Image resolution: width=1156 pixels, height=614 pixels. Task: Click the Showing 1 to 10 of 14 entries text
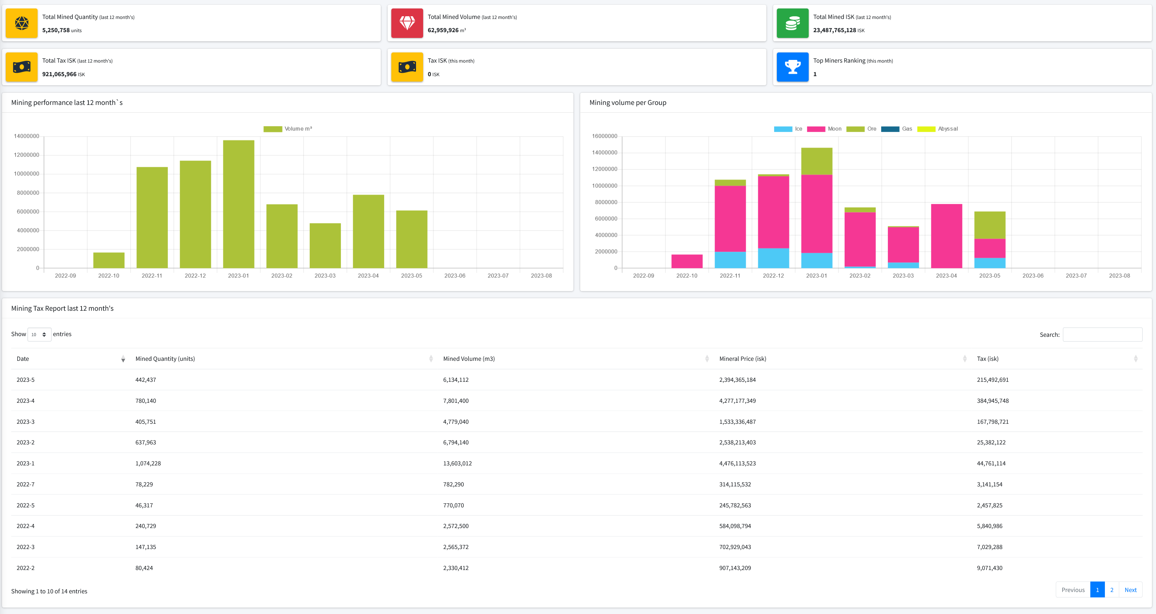49,591
